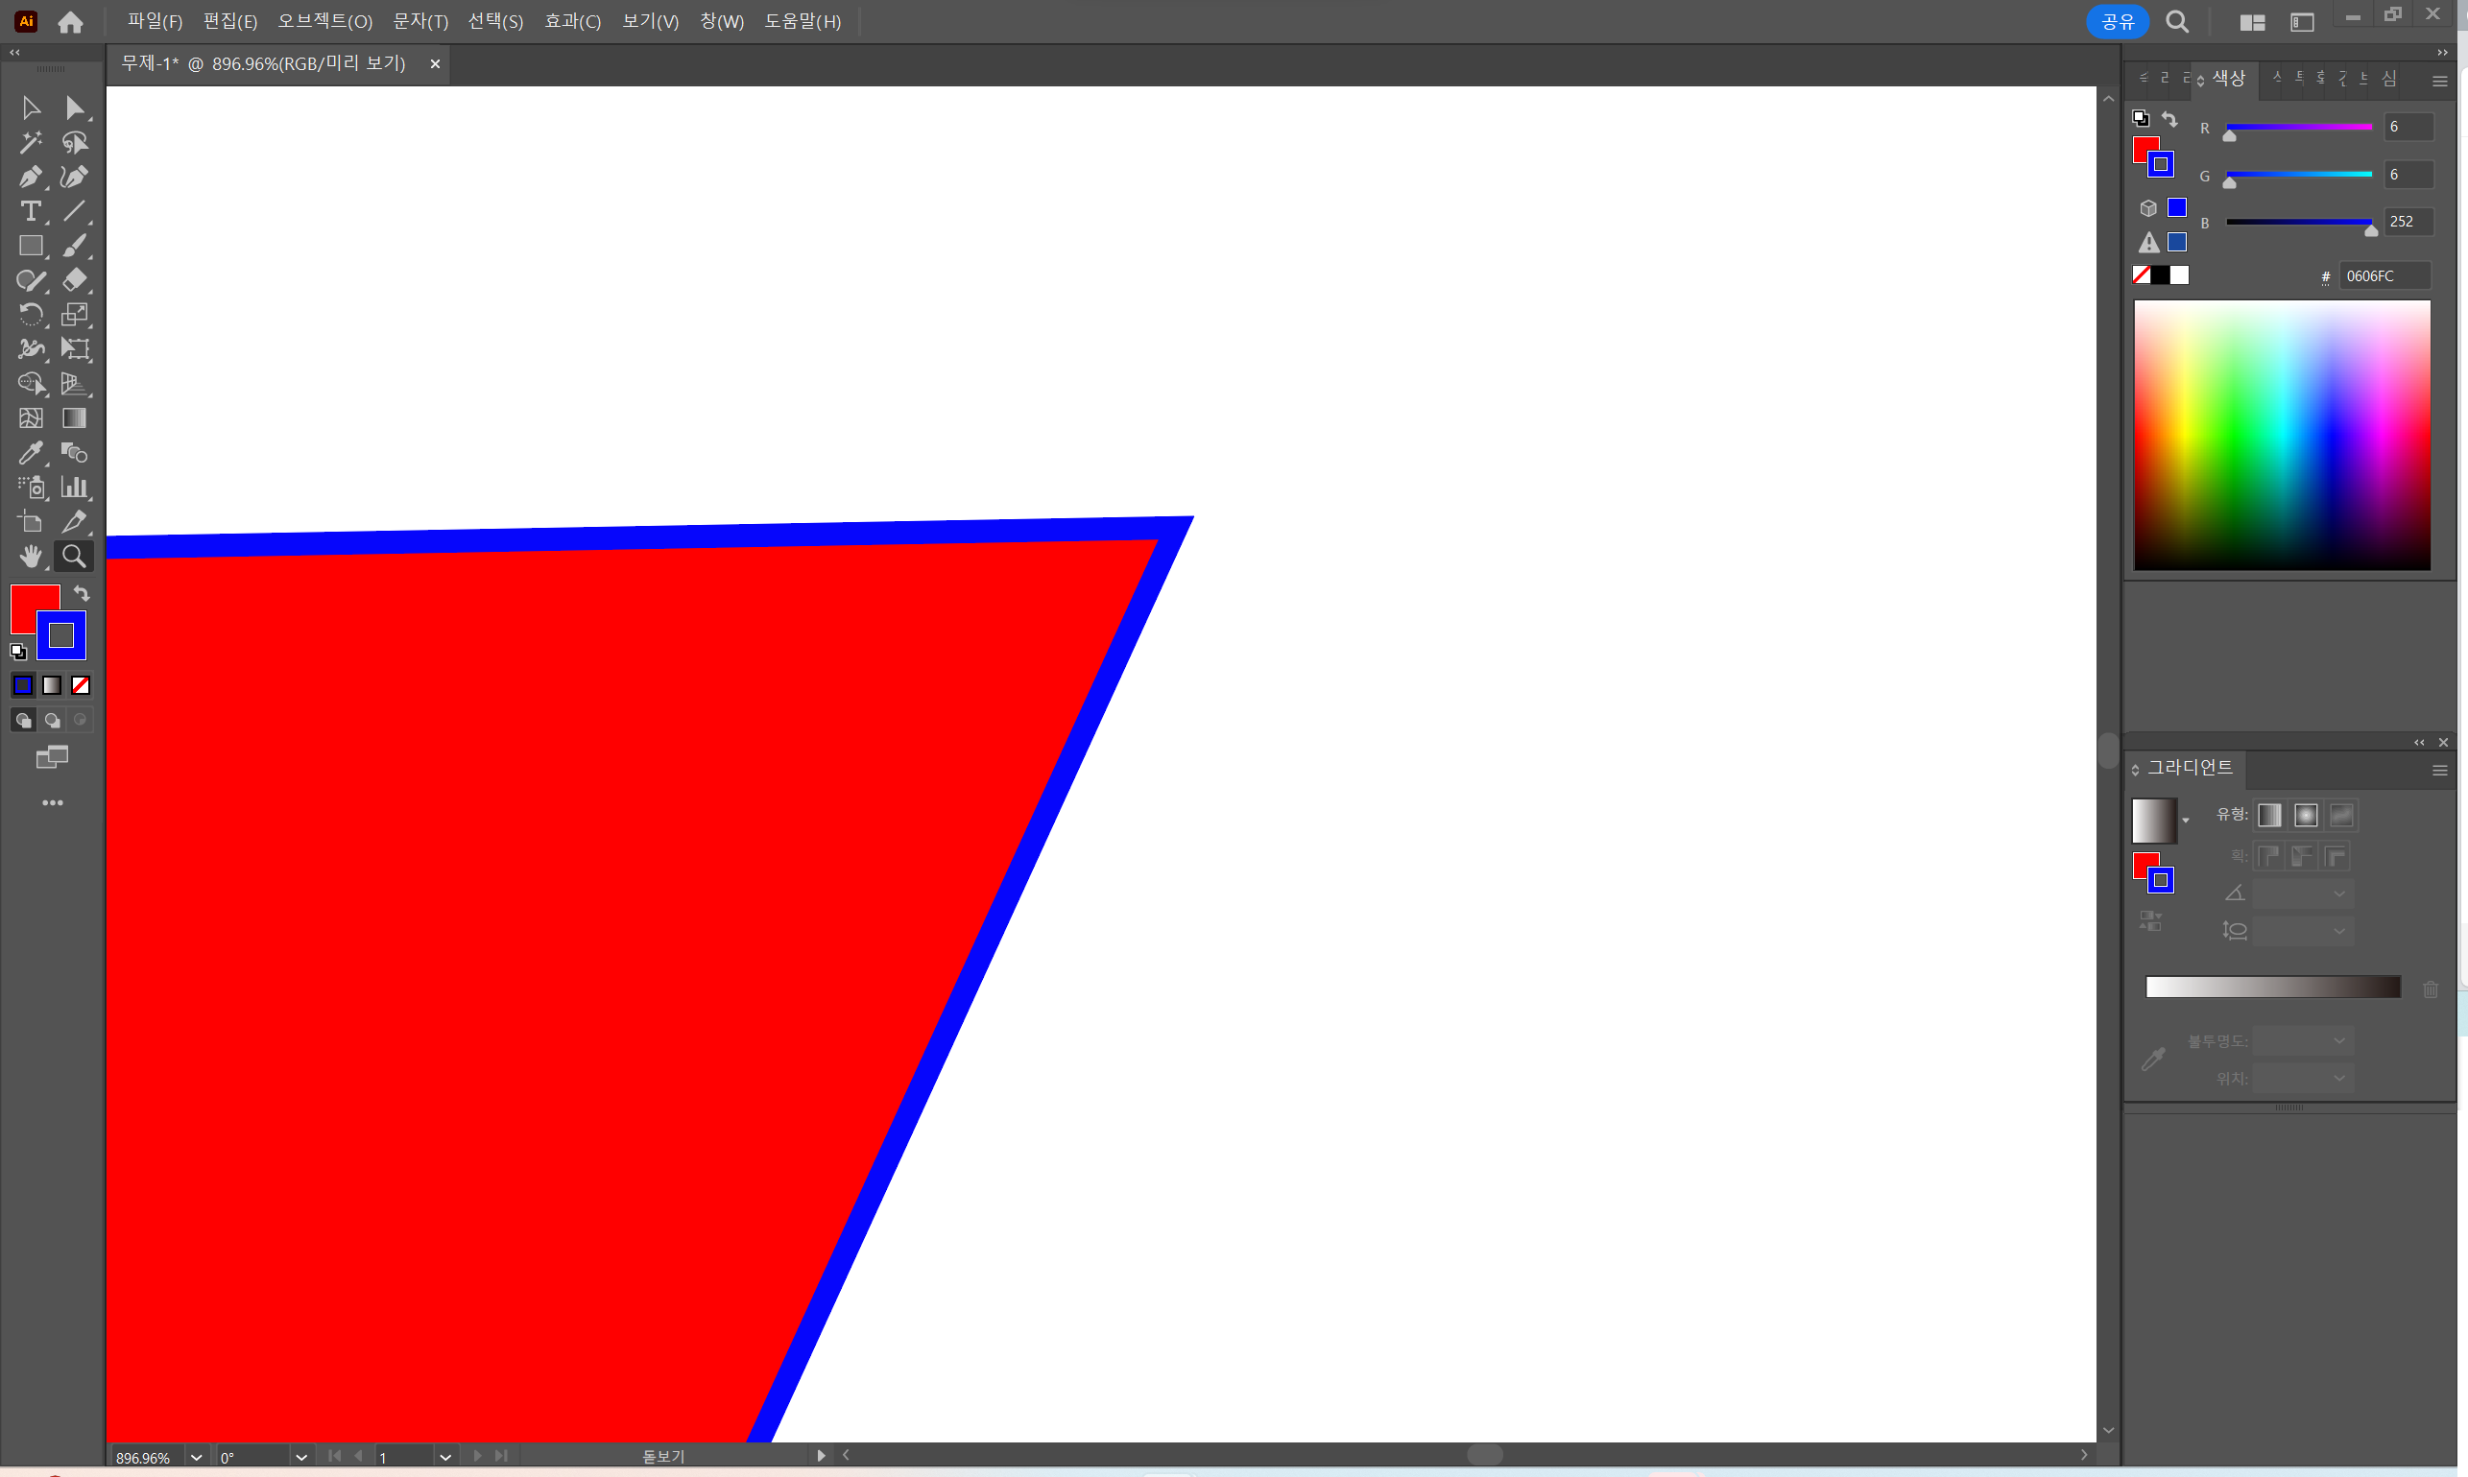Select the Type tool
The image size is (2468, 1477).
pyautogui.click(x=30, y=211)
